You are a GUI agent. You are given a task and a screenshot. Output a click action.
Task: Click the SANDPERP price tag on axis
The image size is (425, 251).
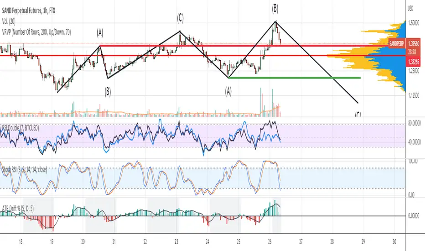pos(397,44)
